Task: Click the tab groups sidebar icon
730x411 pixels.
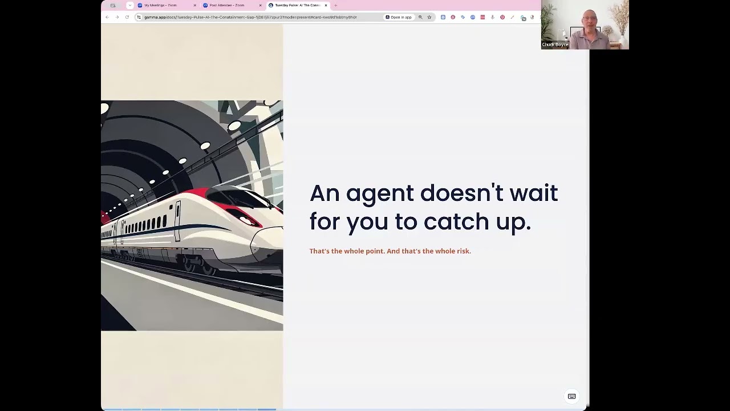Action: pos(113,5)
